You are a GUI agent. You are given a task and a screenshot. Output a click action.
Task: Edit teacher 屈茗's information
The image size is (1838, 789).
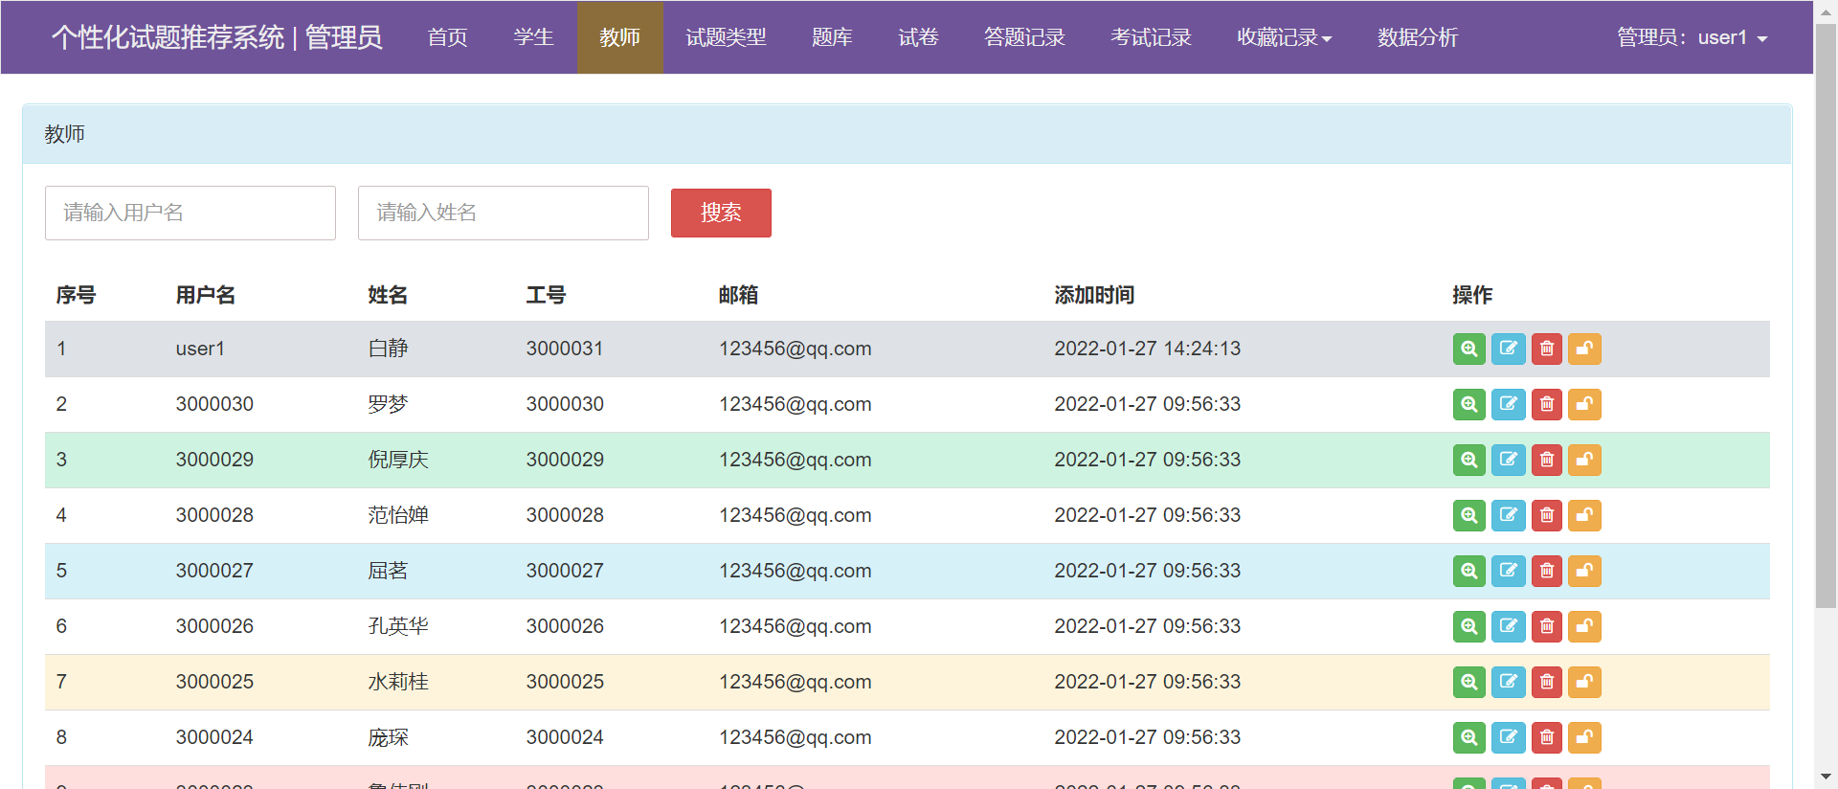click(1508, 571)
